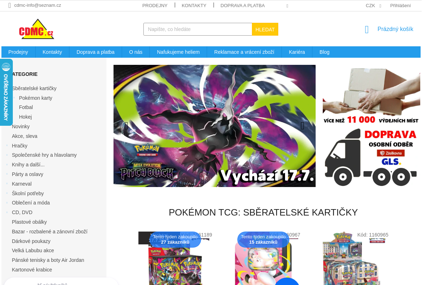Screen dimensions: 427x285
Task: Click the Přihlášení link
Action: click(400, 5)
